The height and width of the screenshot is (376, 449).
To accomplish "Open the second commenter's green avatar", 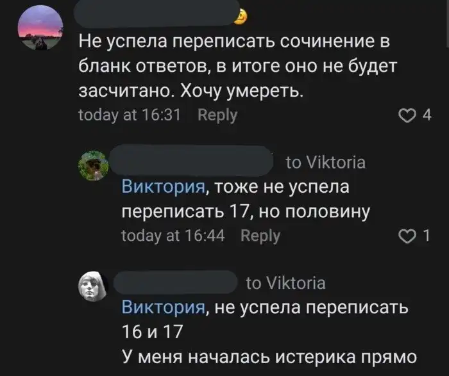I will tap(94, 167).
